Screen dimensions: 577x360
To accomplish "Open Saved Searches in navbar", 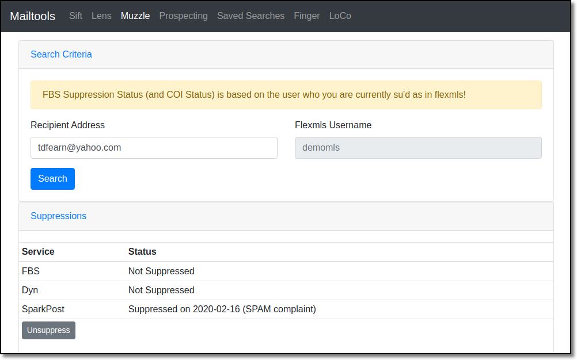I will click(x=250, y=16).
